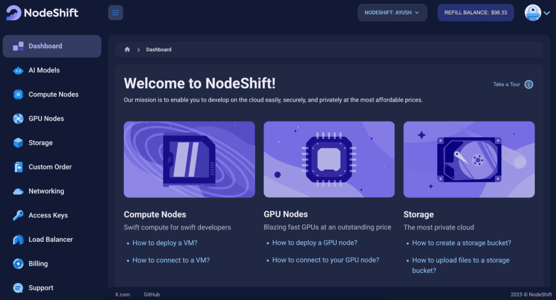Click the GPU Nodes card thumbnail image

(329, 159)
